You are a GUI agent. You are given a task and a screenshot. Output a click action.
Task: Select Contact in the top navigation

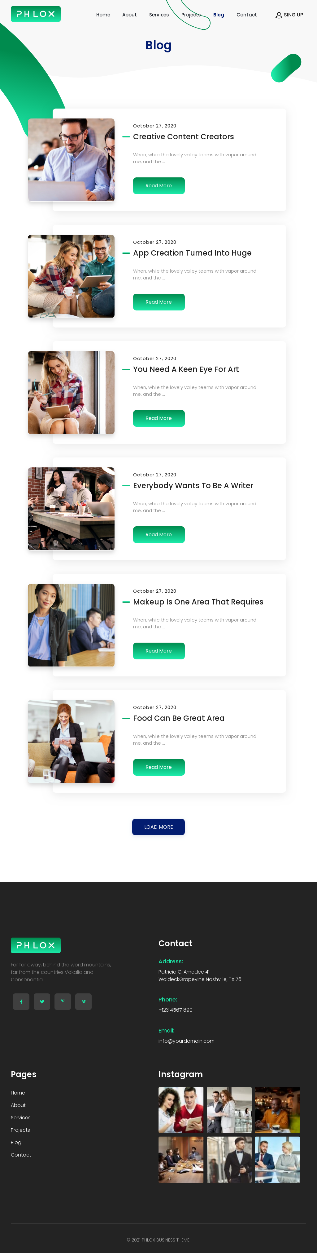click(x=247, y=15)
